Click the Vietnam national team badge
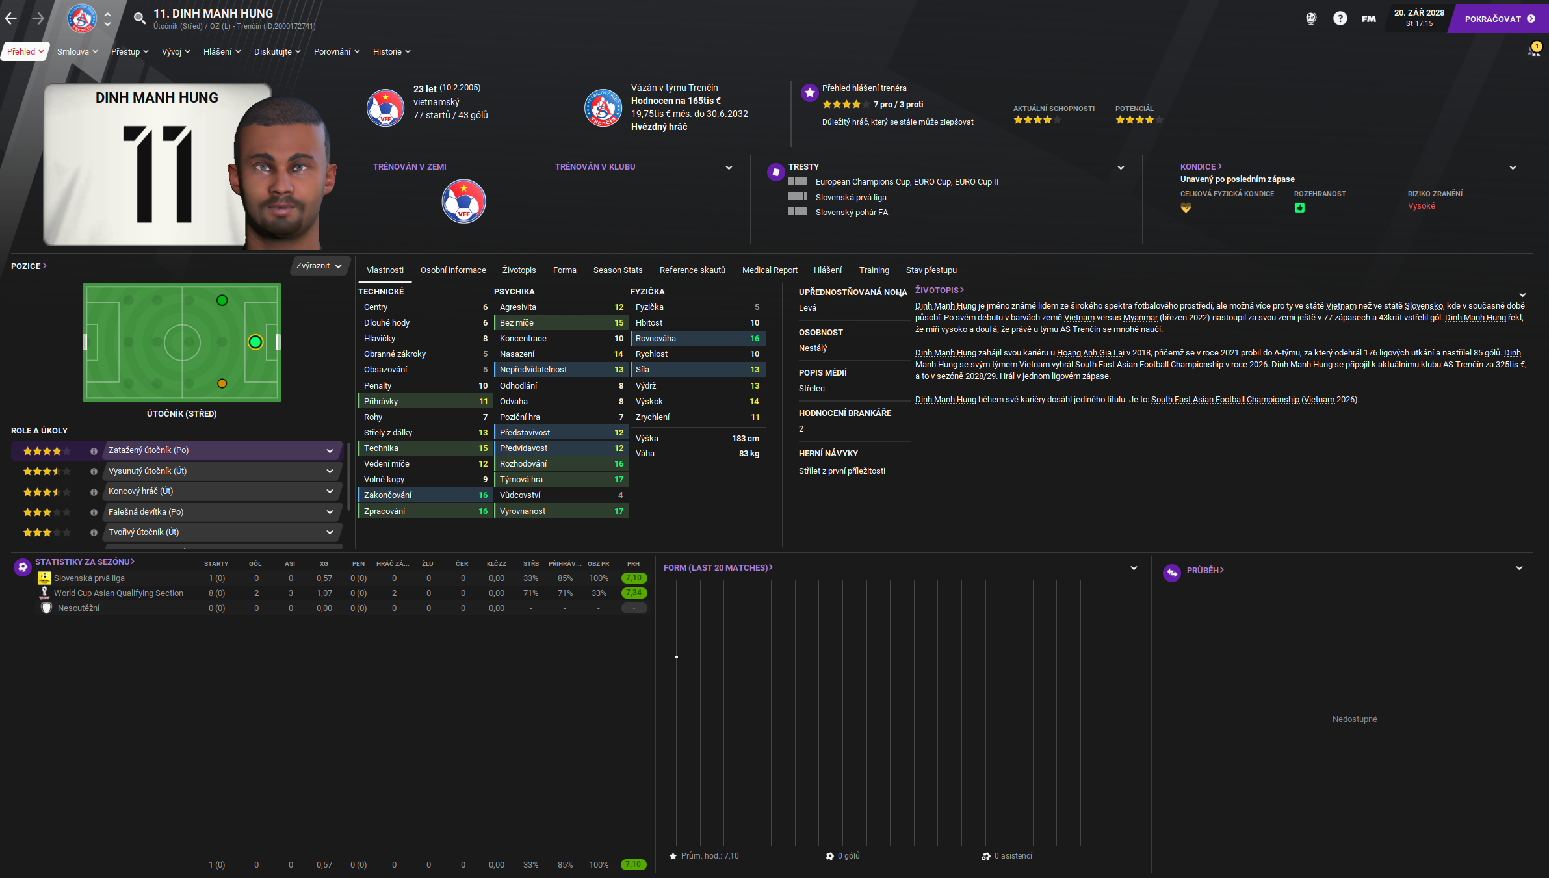The image size is (1549, 878). pyautogui.click(x=385, y=108)
